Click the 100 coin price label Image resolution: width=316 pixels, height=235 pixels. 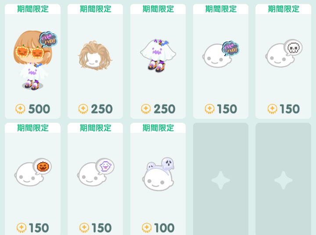(164, 228)
